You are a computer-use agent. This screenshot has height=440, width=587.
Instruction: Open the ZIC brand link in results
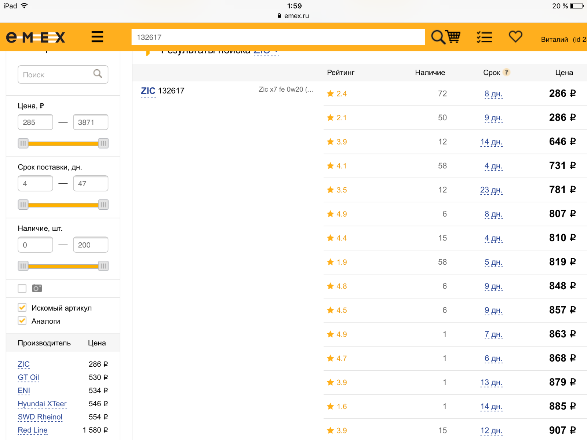[x=148, y=91]
